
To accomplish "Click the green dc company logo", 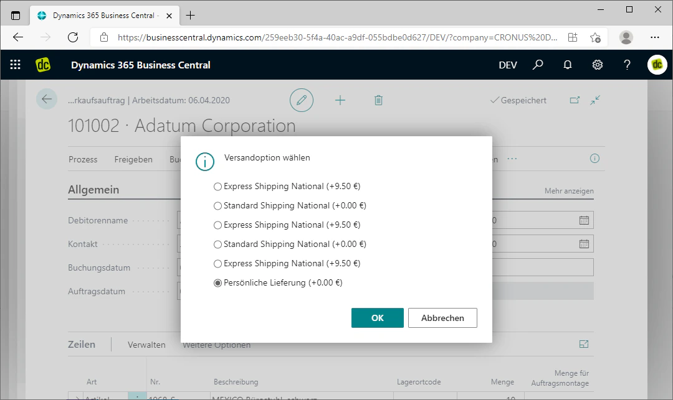I will click(x=43, y=65).
